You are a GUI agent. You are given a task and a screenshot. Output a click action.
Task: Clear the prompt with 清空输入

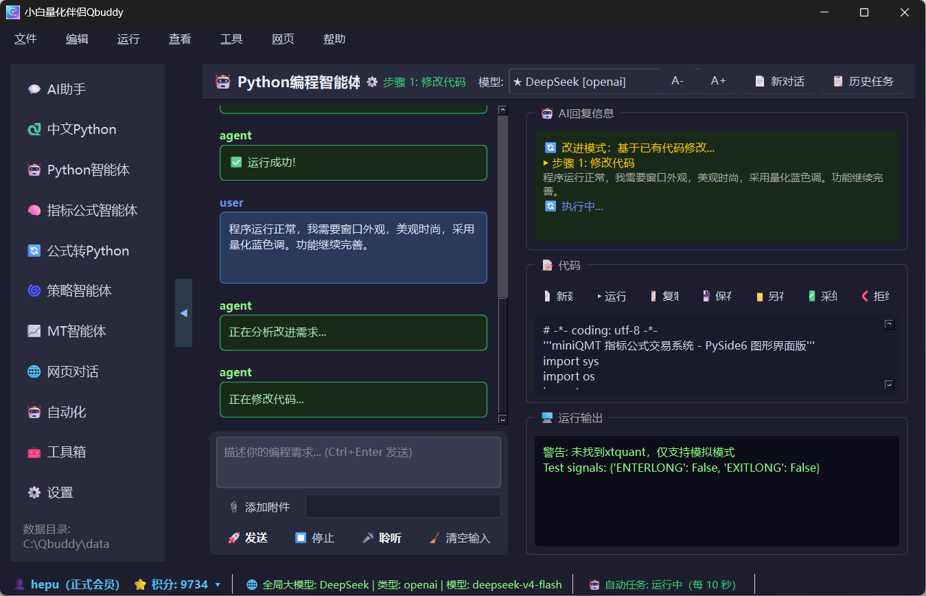point(459,538)
